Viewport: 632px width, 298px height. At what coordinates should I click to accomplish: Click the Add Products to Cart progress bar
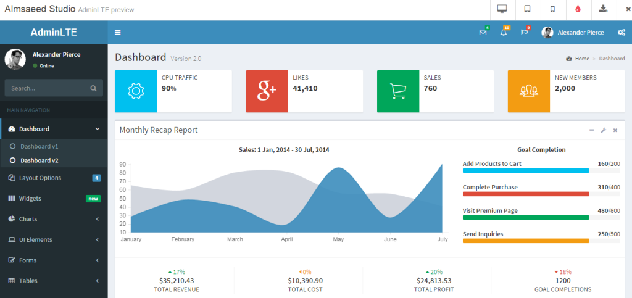pyautogui.click(x=526, y=170)
